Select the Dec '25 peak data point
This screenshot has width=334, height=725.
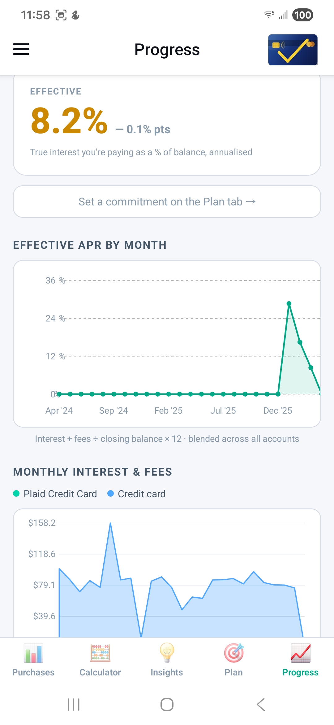(289, 304)
